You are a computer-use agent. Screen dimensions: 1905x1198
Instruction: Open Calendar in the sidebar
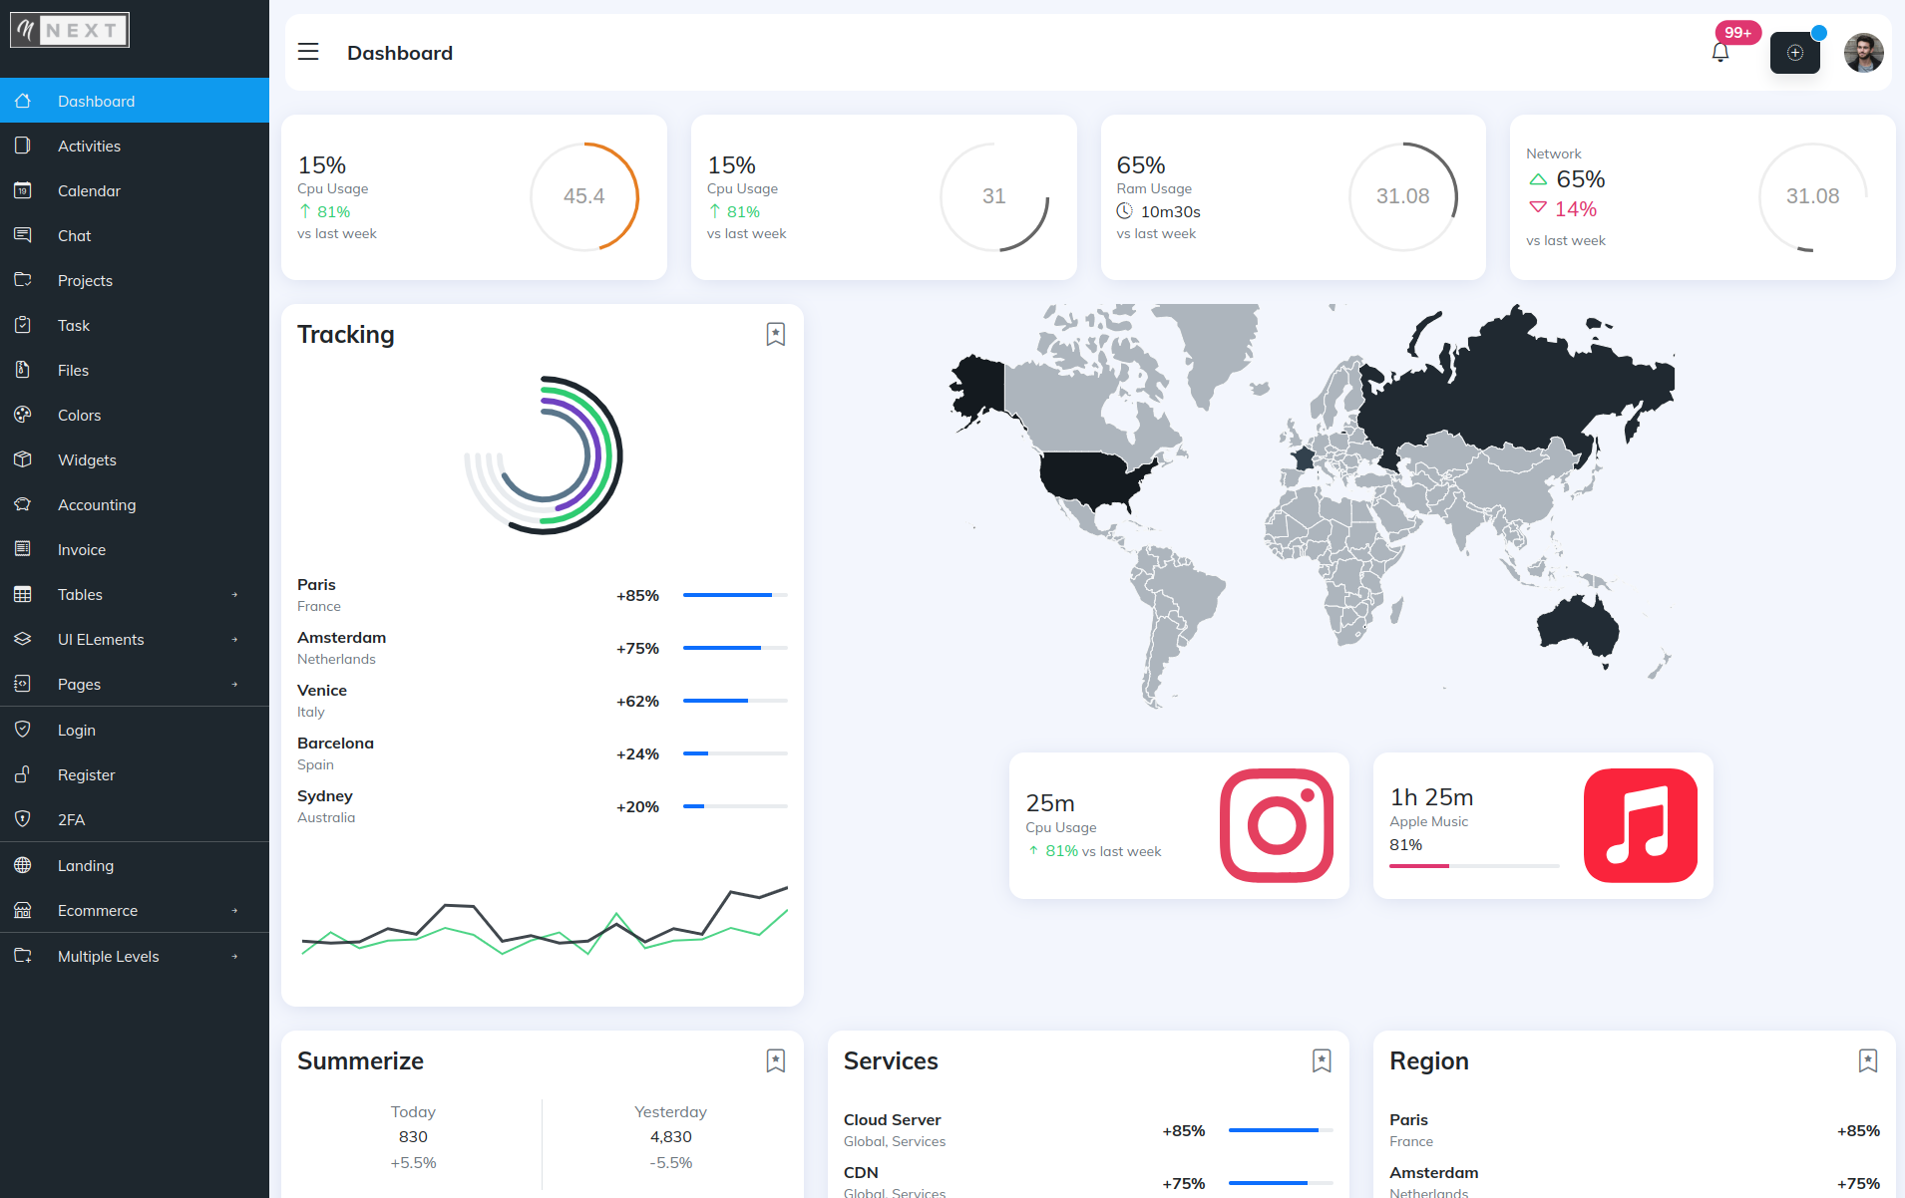coord(135,190)
